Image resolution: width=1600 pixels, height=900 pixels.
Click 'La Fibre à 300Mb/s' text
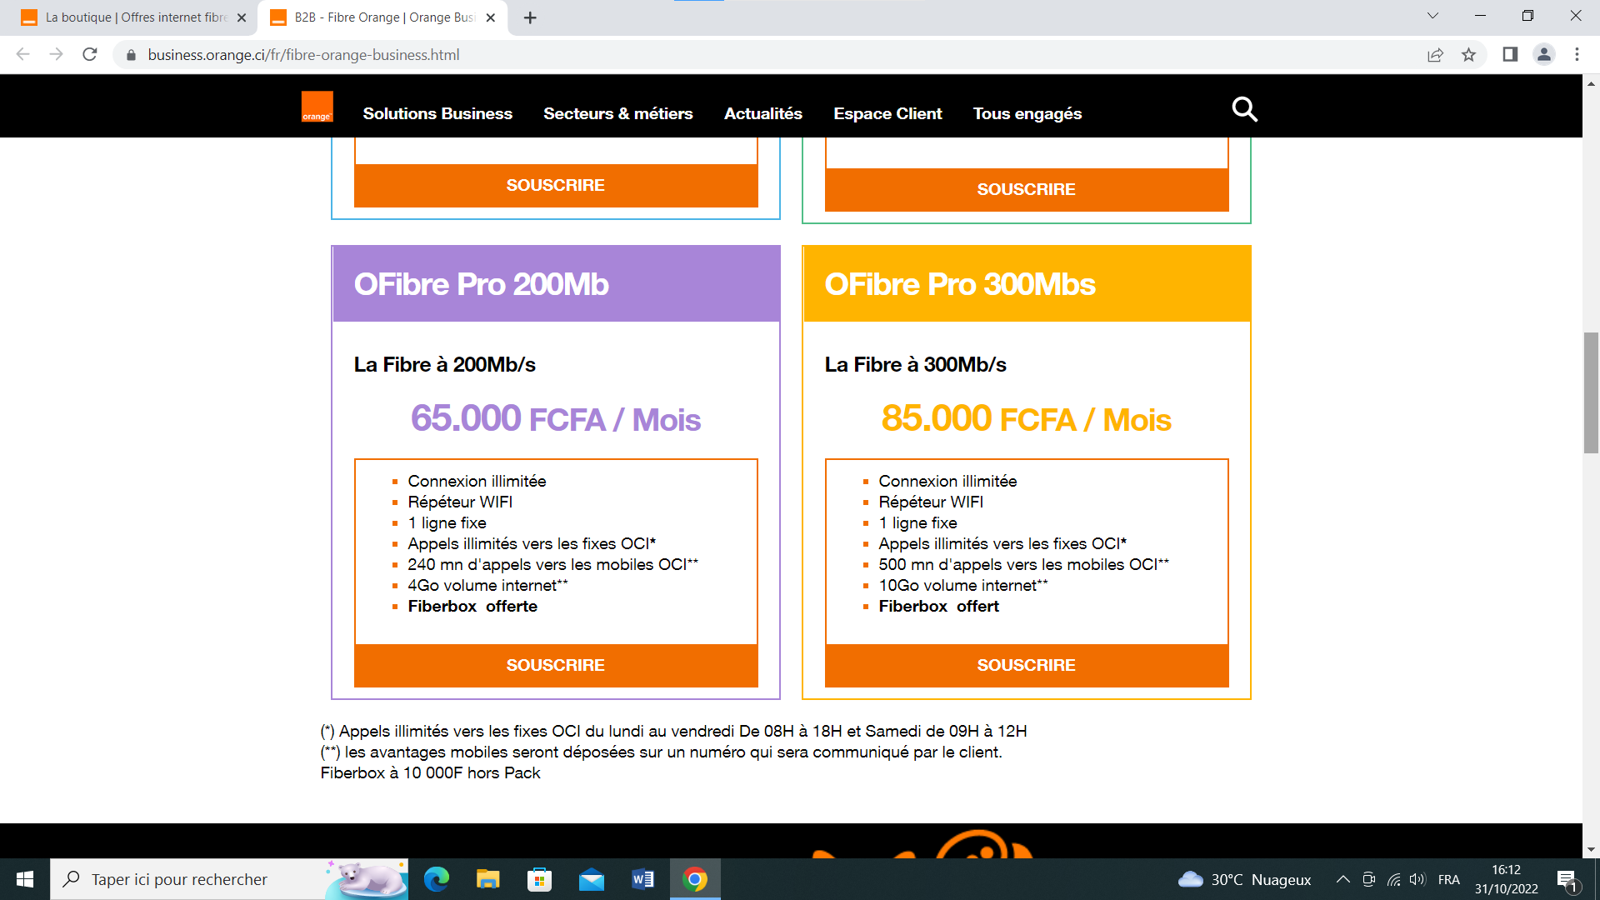[915, 364]
